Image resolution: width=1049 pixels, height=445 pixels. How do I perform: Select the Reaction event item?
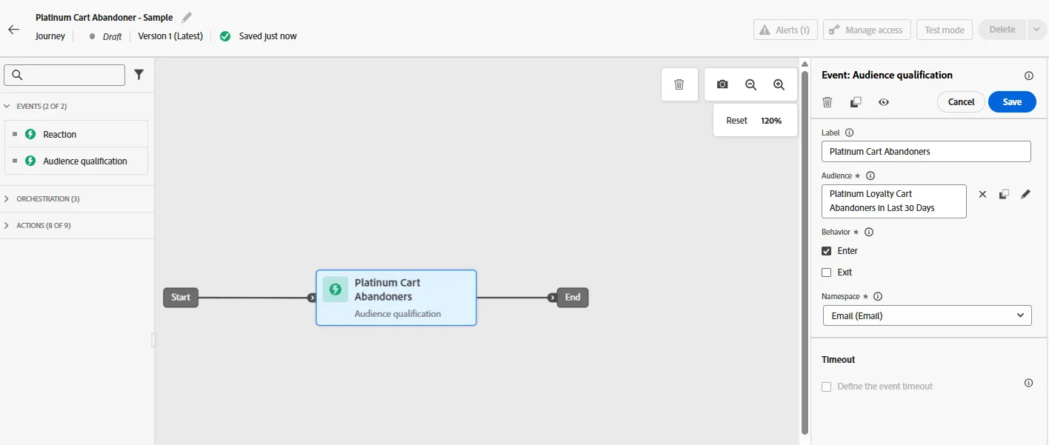click(76, 135)
